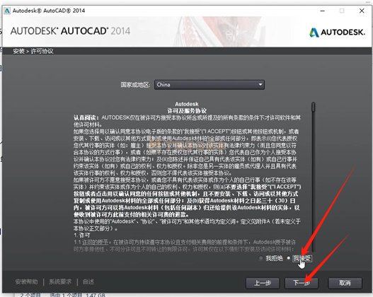The height and width of the screenshot is (297, 373).
Task: Click the 国家或地区 label text
Action: tap(135, 85)
